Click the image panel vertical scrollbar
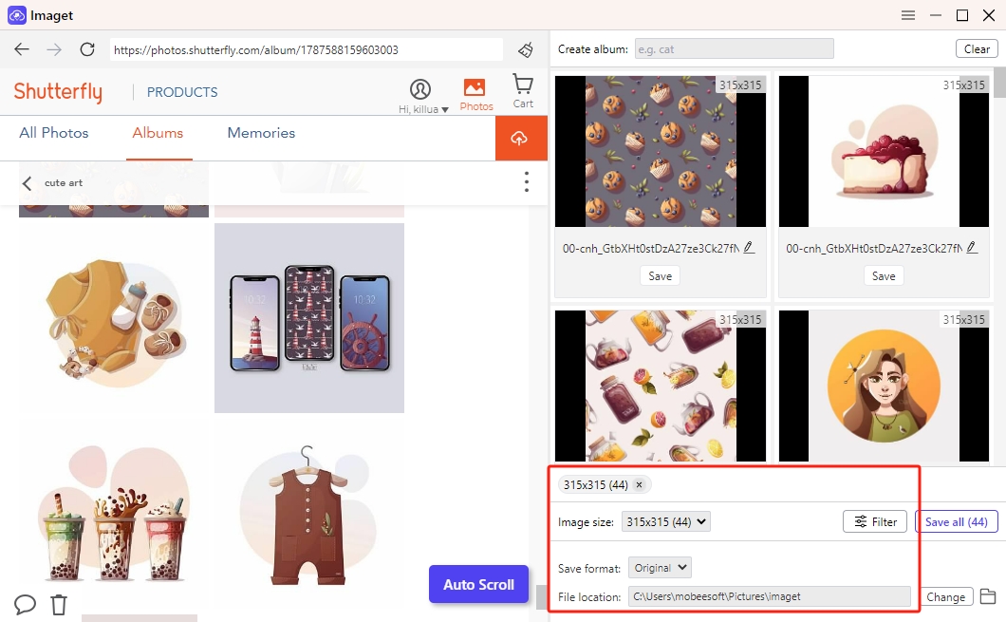 coord(999,83)
